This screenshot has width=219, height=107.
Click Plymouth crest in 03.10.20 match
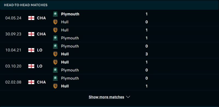pyautogui.click(x=55, y=70)
